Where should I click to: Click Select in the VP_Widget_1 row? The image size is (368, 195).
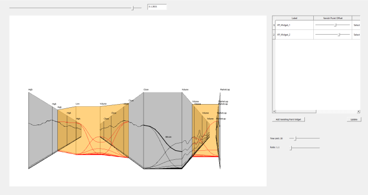356,25
